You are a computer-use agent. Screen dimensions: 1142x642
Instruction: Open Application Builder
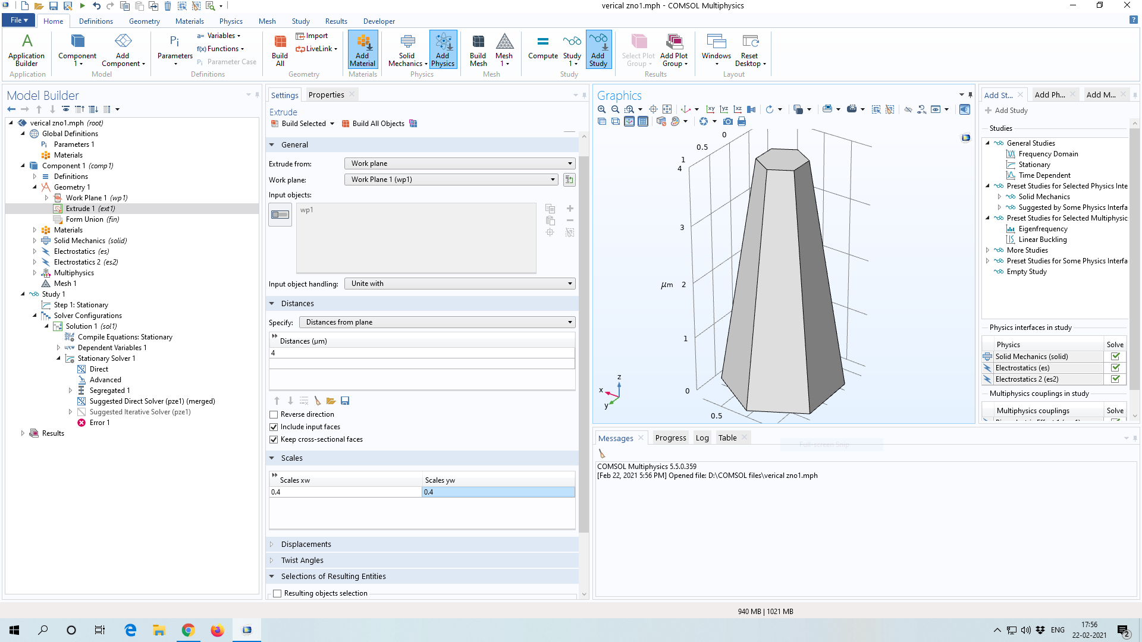pyautogui.click(x=26, y=50)
